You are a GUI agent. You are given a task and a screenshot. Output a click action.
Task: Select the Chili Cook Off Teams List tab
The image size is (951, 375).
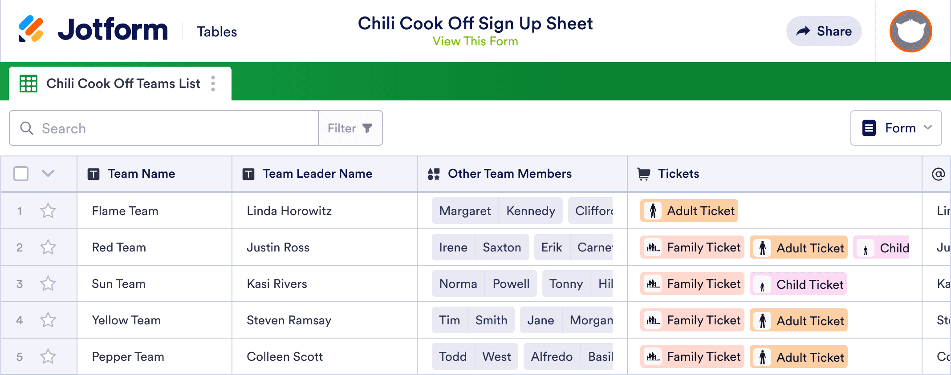click(123, 84)
